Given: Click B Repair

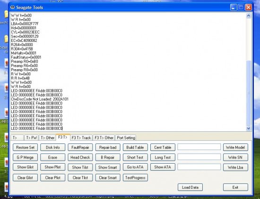Looking at the screenshot, I should point(108,158).
